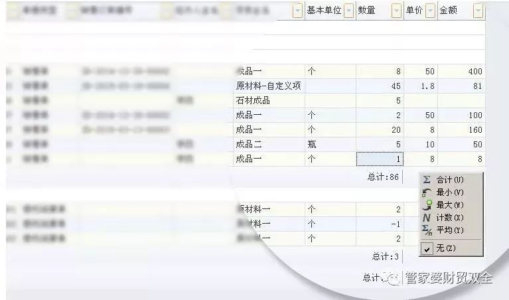Click the 单价 column header label

coord(415,11)
